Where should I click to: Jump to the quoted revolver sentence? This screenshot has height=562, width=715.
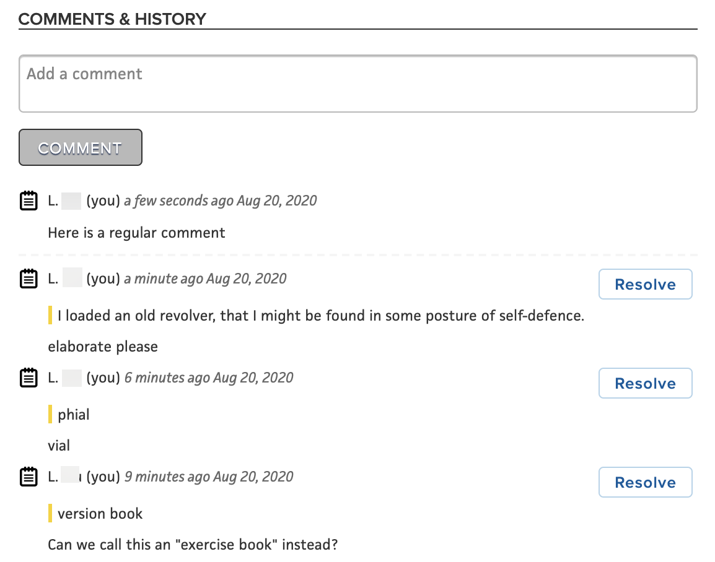321,316
